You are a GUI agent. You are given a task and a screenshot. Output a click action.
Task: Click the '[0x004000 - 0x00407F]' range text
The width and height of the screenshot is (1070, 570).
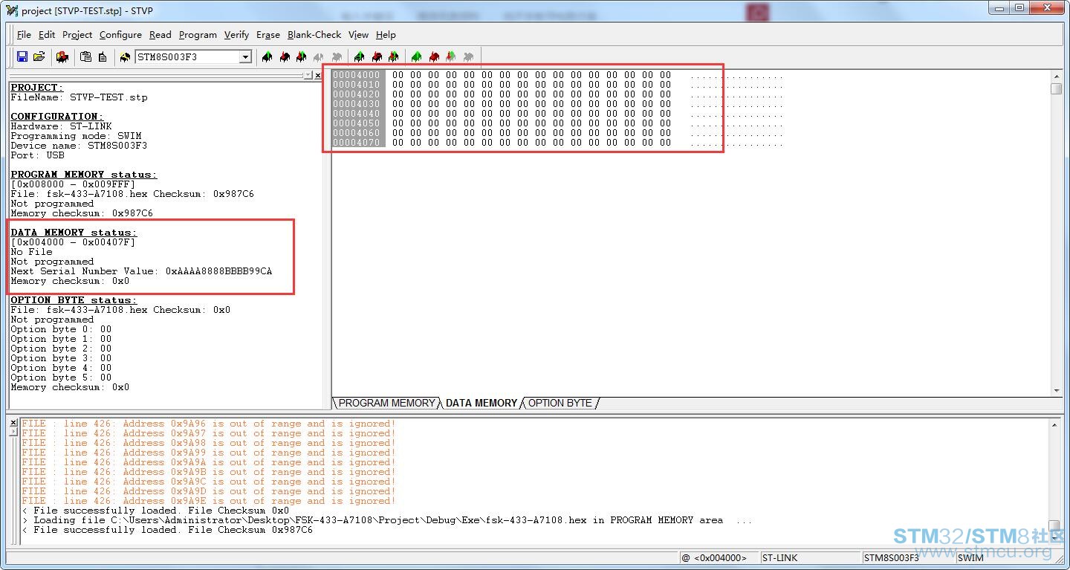(73, 242)
